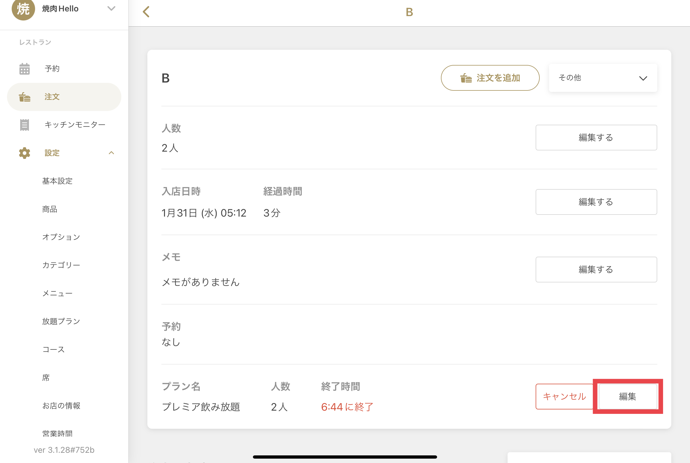Open the 焼肉 Hello restaurant switcher chevron
Screen dimensions: 690x463
[111, 8]
